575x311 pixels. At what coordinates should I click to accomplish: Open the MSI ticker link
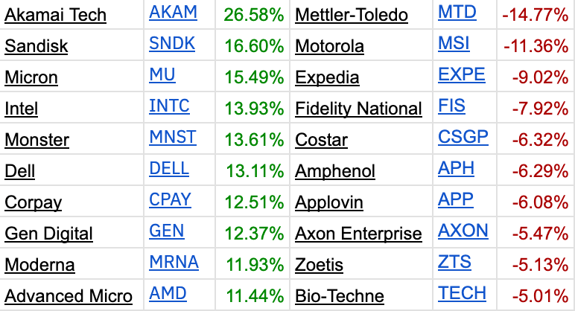pos(454,44)
